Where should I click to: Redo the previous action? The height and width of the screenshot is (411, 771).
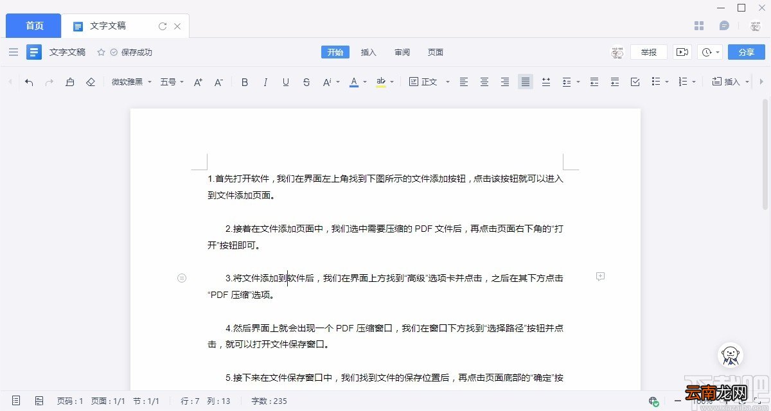pos(49,82)
